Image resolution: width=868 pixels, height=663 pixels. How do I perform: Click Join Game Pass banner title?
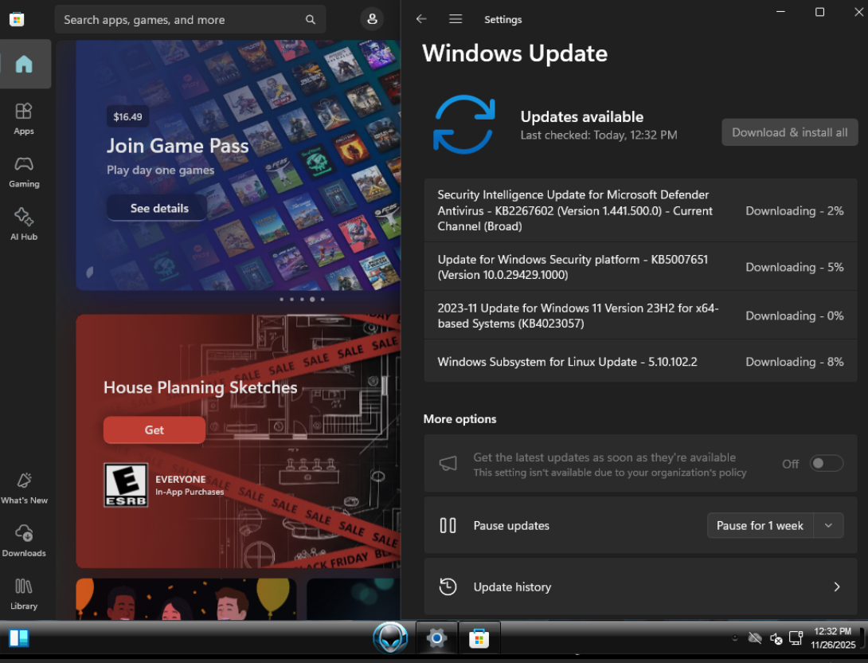point(178,145)
